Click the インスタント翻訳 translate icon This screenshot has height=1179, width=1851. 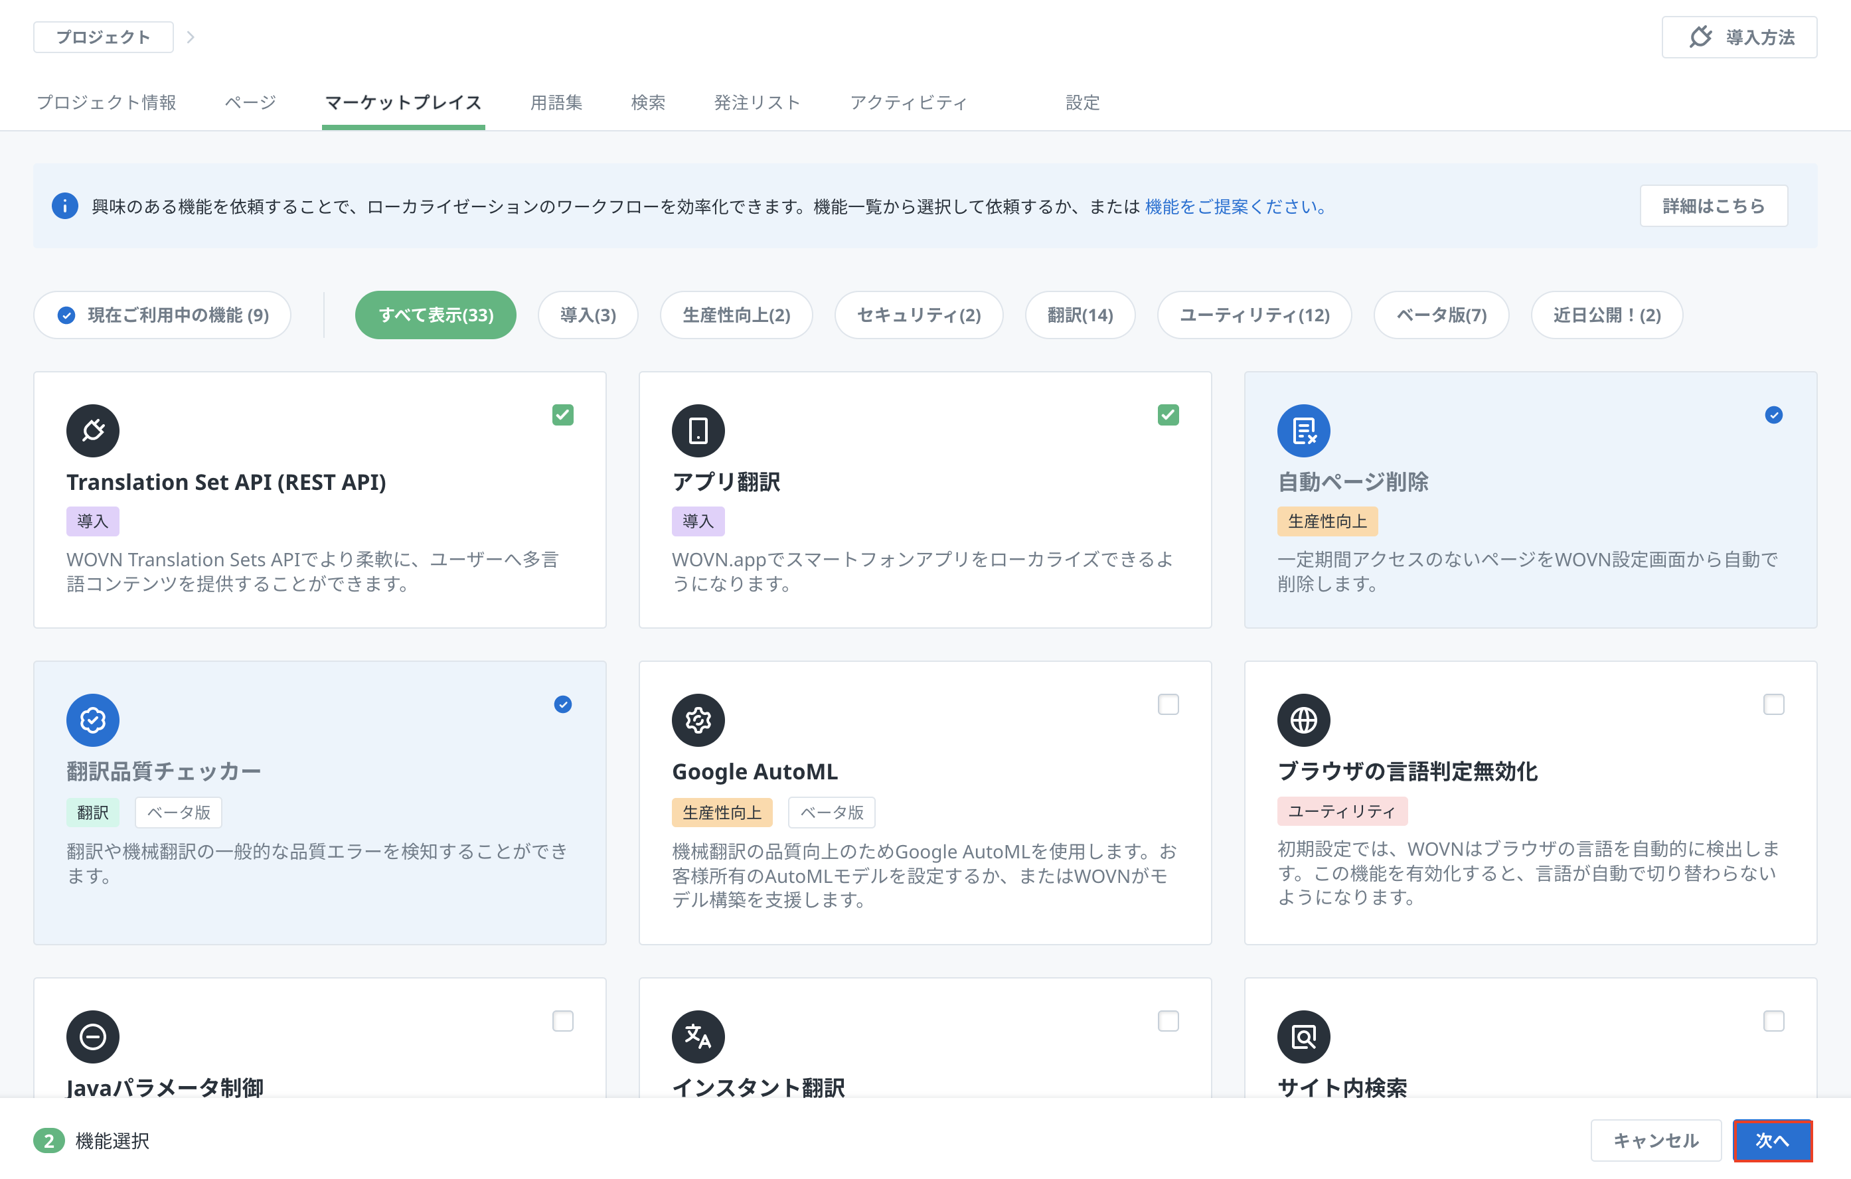point(698,1036)
